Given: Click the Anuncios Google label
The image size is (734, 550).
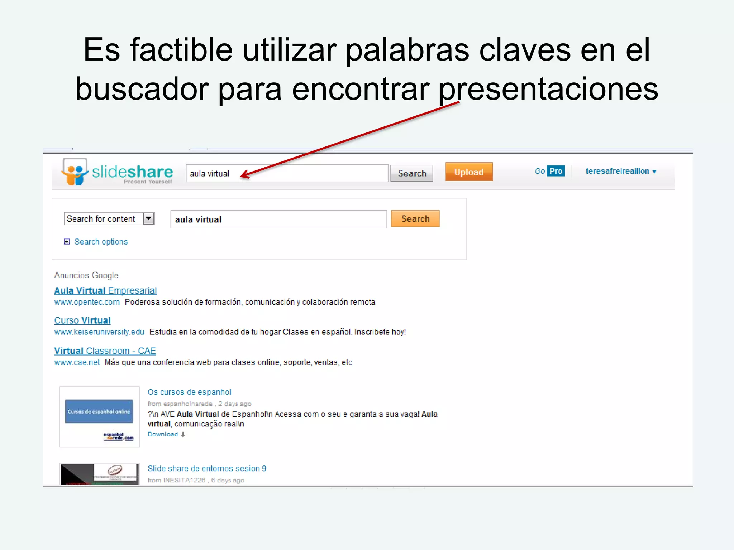Looking at the screenshot, I should point(86,275).
